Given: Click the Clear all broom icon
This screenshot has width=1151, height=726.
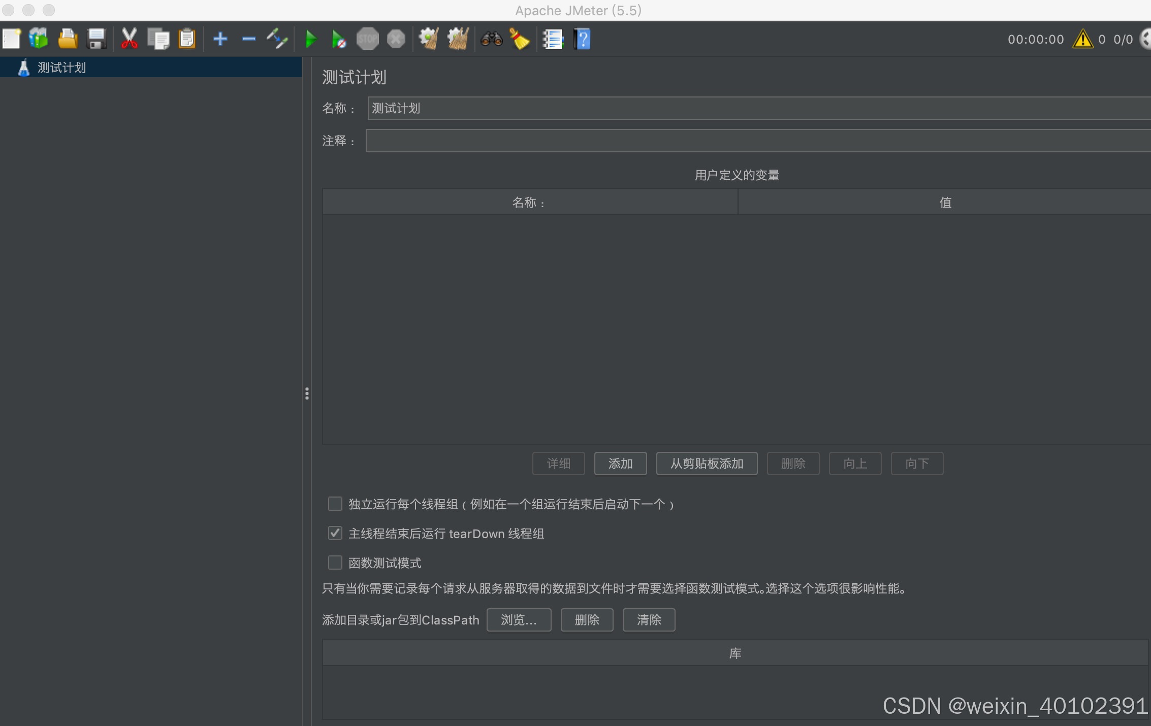Looking at the screenshot, I should tap(458, 39).
